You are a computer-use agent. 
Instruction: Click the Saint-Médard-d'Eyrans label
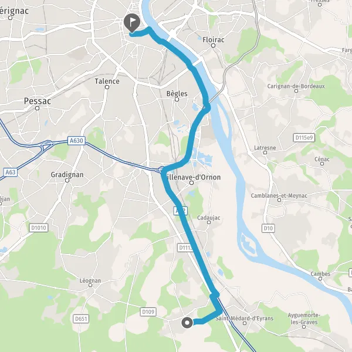[x=245, y=319]
